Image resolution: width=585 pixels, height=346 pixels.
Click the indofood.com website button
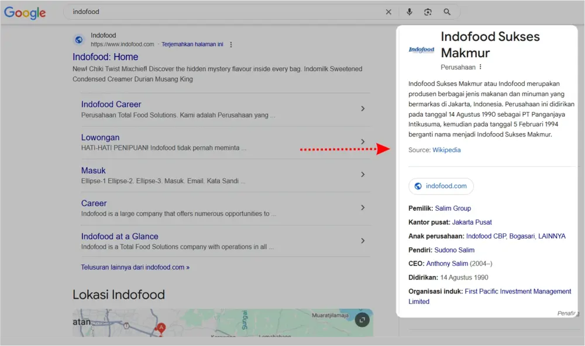(441, 186)
